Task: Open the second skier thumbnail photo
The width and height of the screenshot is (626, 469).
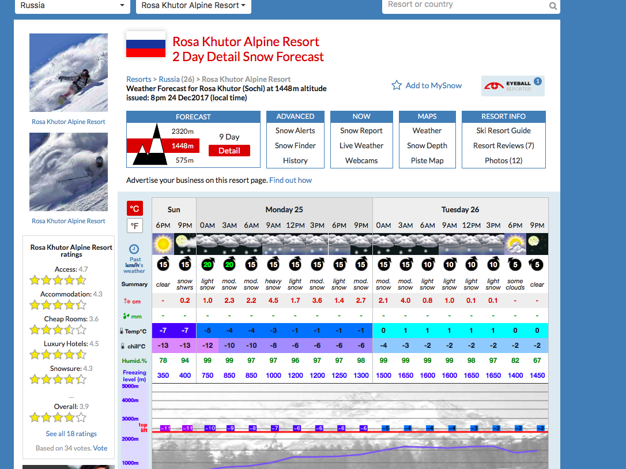Action: [68, 172]
